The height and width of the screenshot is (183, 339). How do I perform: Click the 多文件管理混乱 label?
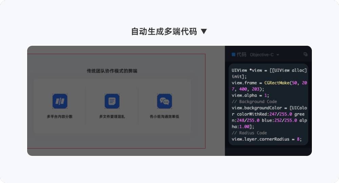(x=112, y=117)
